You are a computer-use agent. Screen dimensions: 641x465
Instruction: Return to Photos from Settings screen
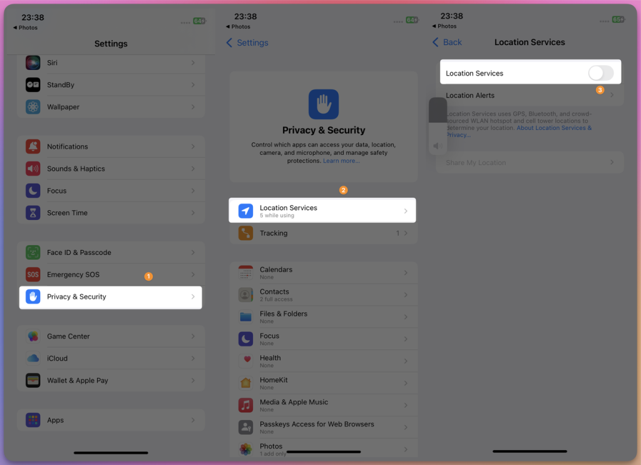click(25, 27)
